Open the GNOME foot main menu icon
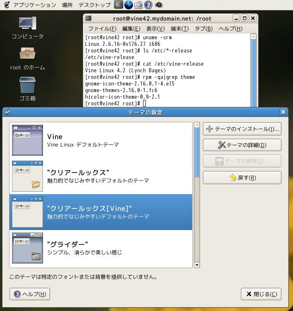Viewport: 293px width, 311px height. (7, 5)
